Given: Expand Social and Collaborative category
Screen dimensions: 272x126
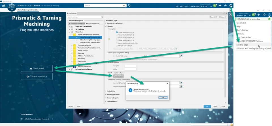Looking at the screenshot, I should [70, 27].
